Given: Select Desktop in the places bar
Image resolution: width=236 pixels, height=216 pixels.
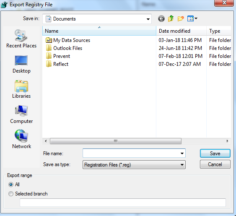Looking at the screenshot, I should [21, 64].
